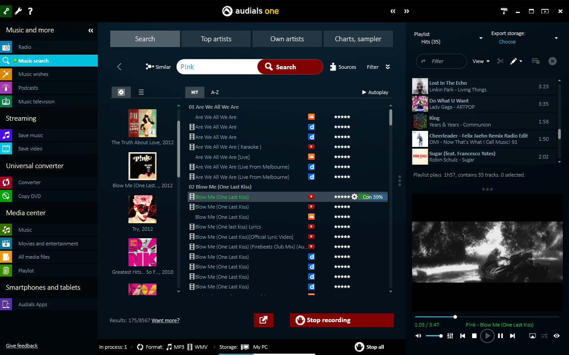
Task: Select A-Z sorting
Action: (x=215, y=92)
